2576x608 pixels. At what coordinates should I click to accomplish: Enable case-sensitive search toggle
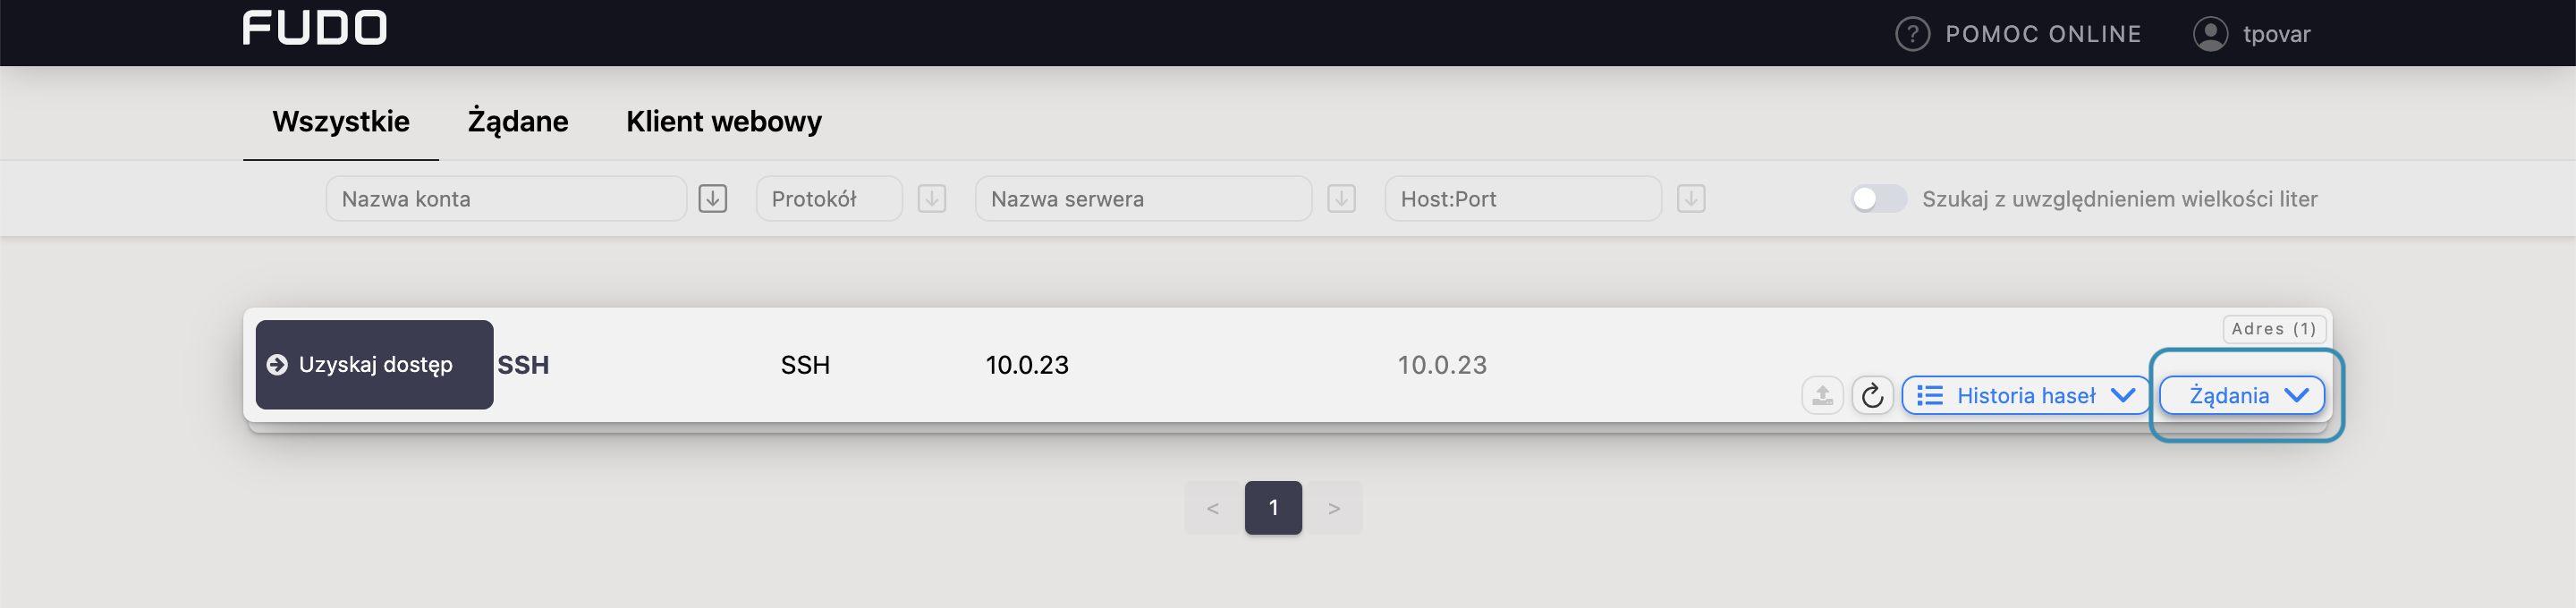(1877, 199)
